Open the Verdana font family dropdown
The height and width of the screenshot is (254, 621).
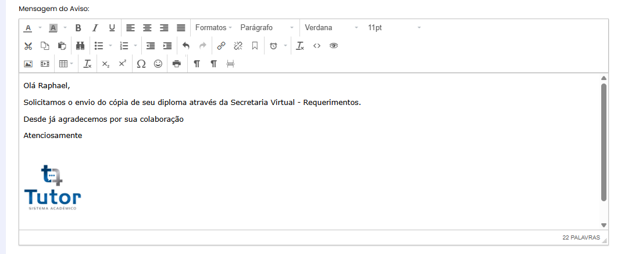(331, 28)
